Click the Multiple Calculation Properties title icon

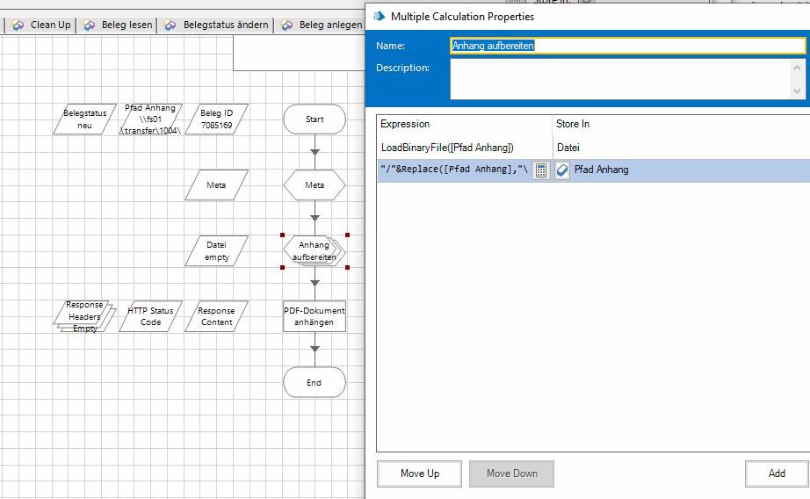379,16
